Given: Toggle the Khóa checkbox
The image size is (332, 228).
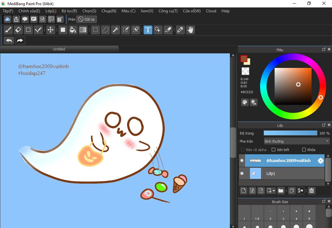Looking at the screenshot, I should [x=304, y=150].
